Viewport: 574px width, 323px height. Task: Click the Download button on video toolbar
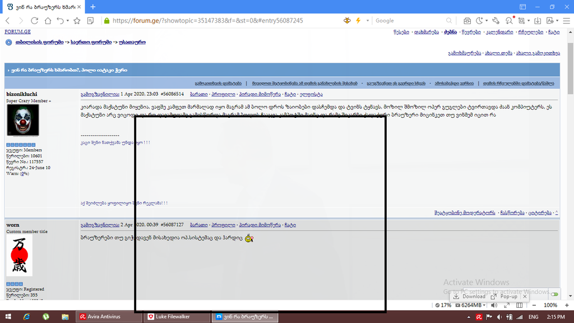point(470,296)
